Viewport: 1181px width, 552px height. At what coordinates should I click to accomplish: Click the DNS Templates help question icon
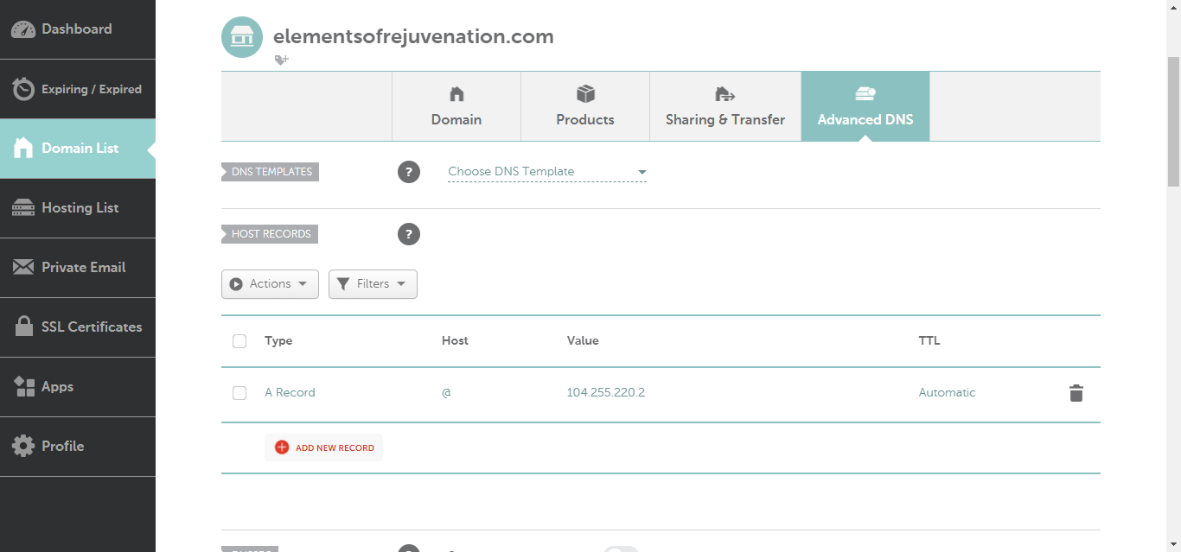tap(408, 172)
